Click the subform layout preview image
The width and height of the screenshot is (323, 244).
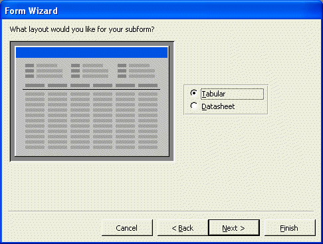pos(92,101)
